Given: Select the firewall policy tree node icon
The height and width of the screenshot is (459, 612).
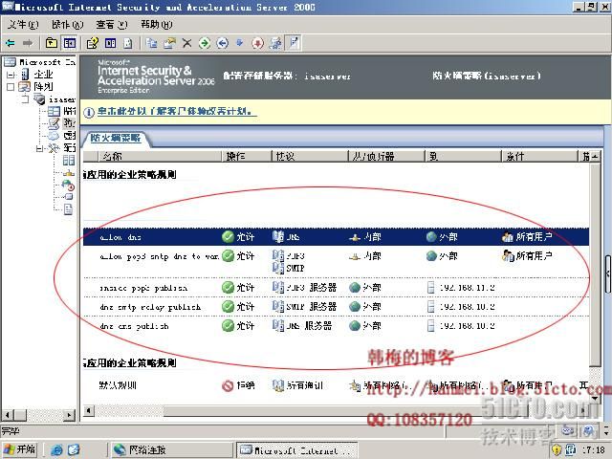Looking at the screenshot, I should click(x=54, y=123).
